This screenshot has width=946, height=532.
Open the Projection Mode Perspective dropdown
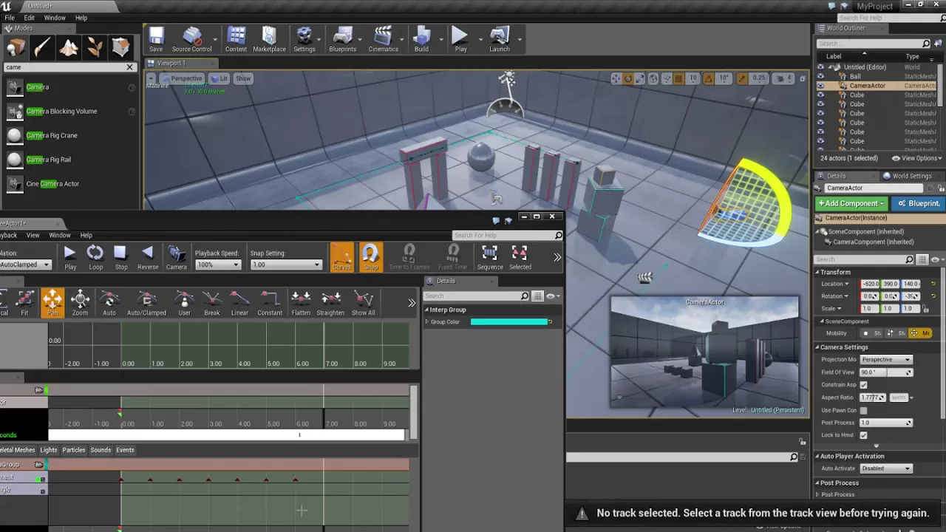pos(886,360)
